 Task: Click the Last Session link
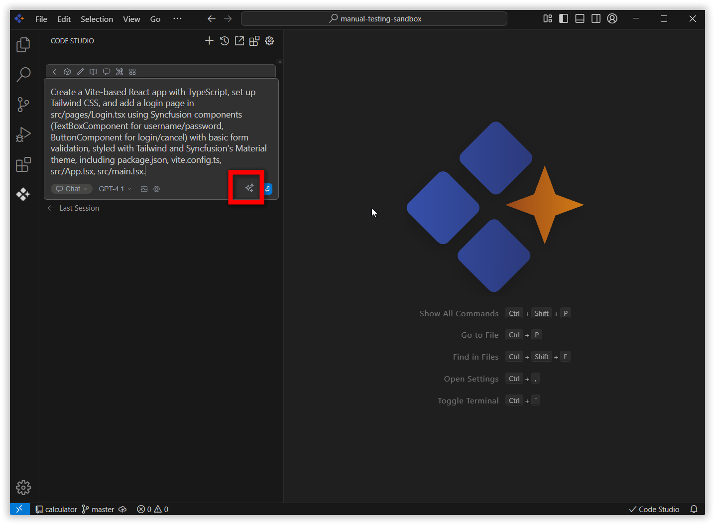point(79,208)
